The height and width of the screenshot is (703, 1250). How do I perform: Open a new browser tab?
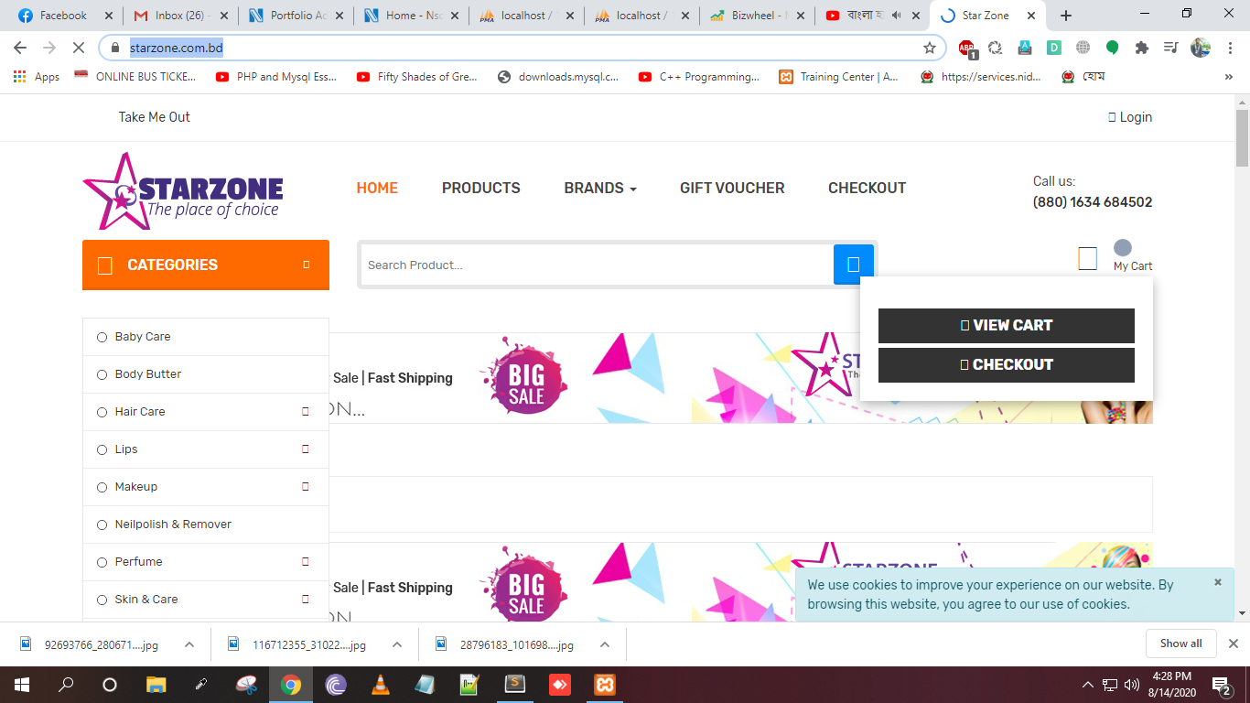pyautogui.click(x=1066, y=16)
